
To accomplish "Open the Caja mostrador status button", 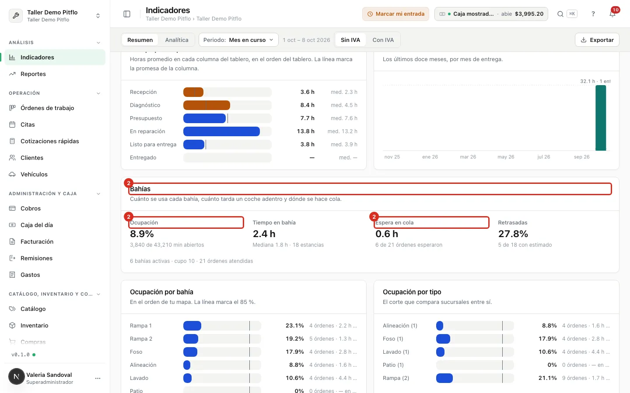I will tap(491, 14).
